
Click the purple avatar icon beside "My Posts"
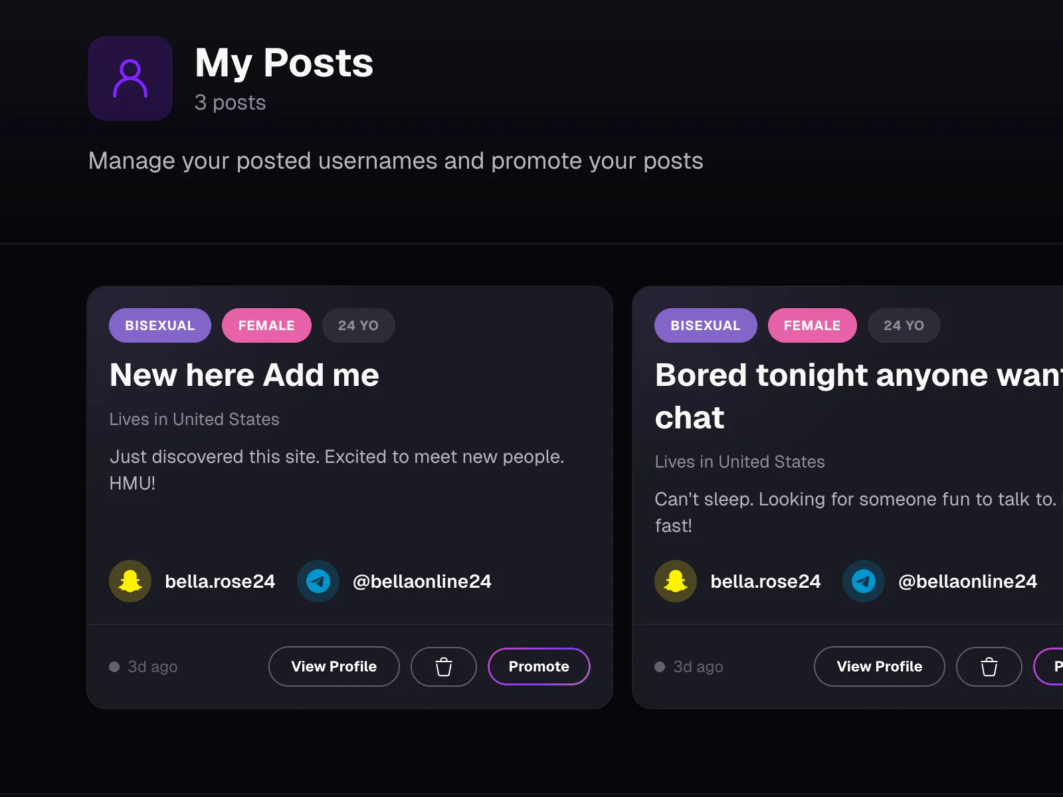tap(130, 78)
